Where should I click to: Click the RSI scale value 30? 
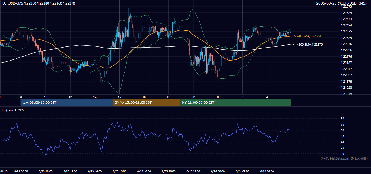pyautogui.click(x=343, y=148)
